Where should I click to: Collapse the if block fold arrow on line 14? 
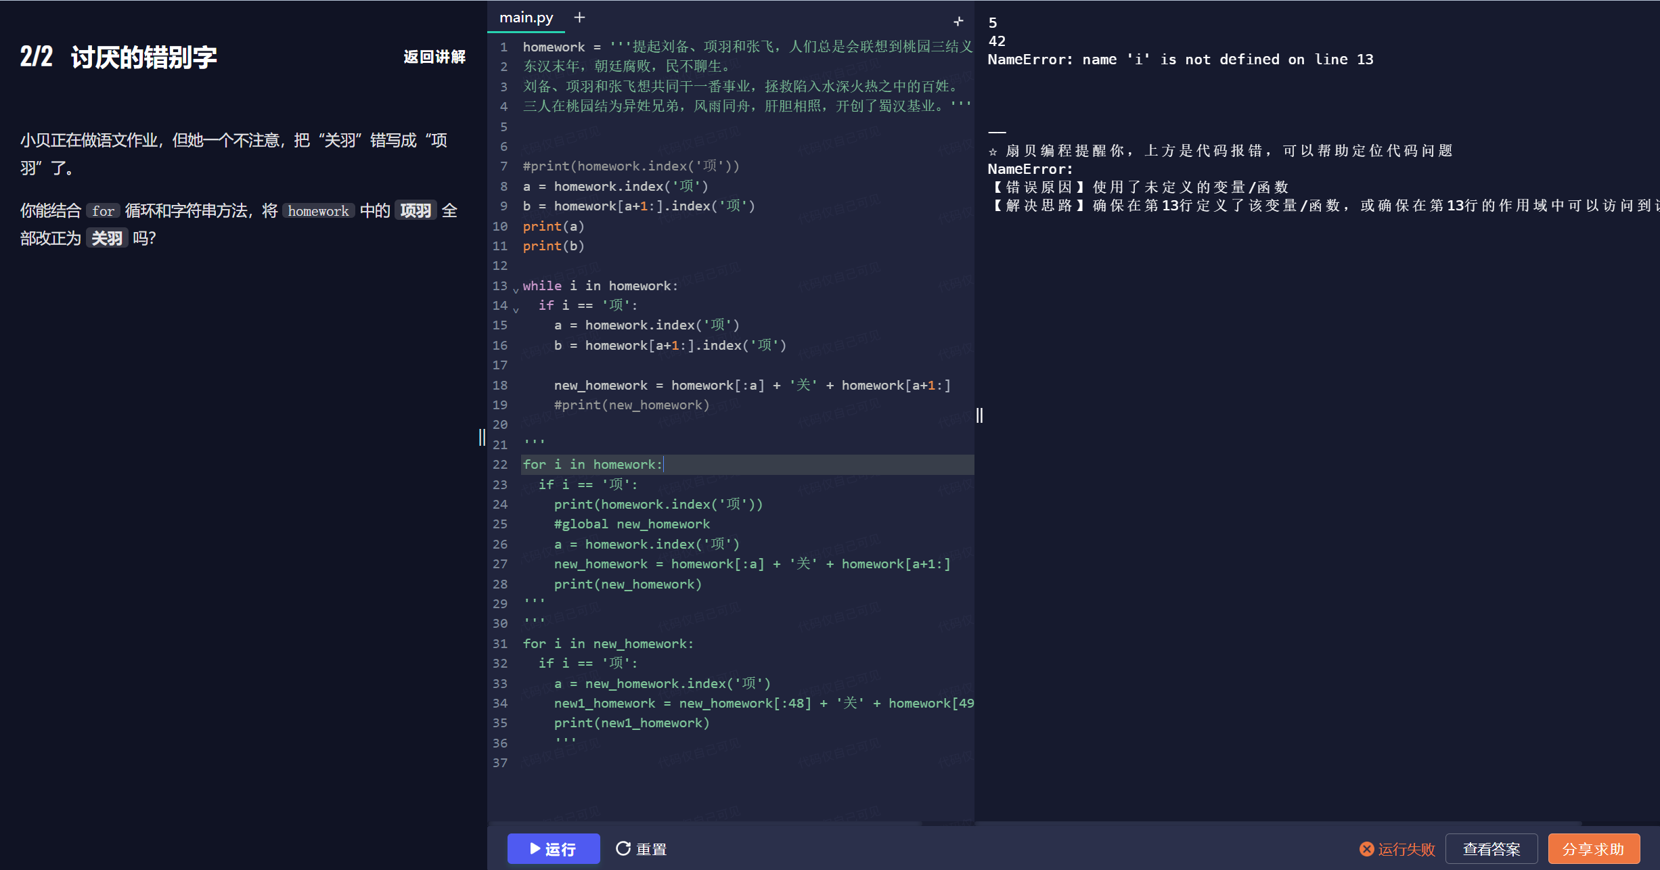[516, 310]
